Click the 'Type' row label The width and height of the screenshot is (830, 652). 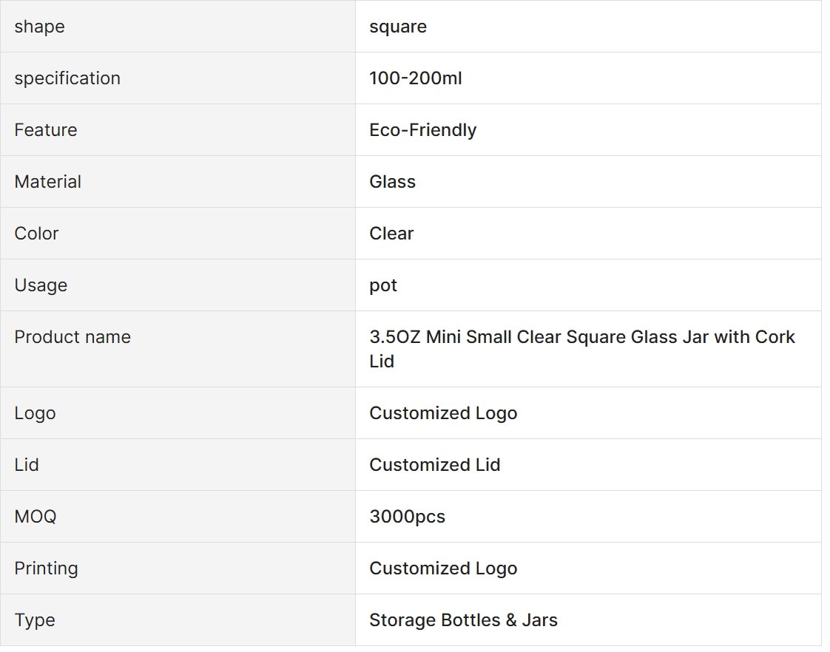coord(35,620)
